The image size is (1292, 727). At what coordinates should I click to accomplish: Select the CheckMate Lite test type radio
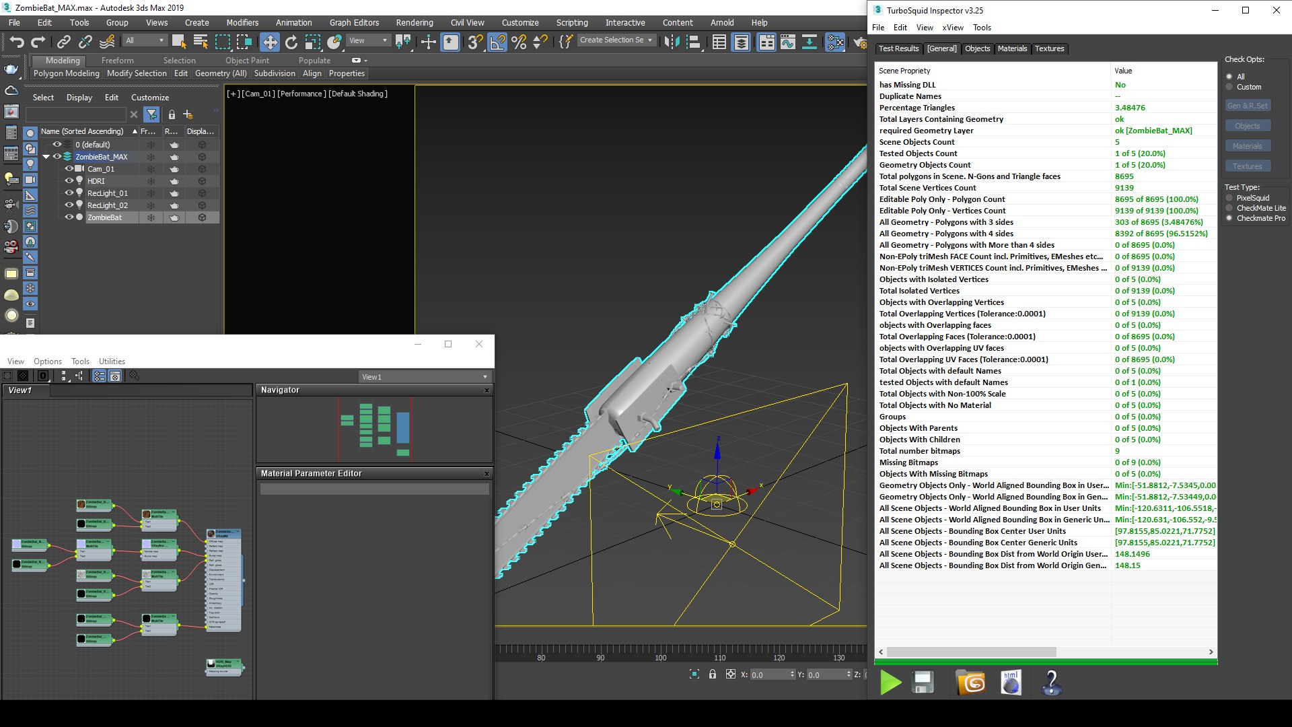coord(1229,208)
